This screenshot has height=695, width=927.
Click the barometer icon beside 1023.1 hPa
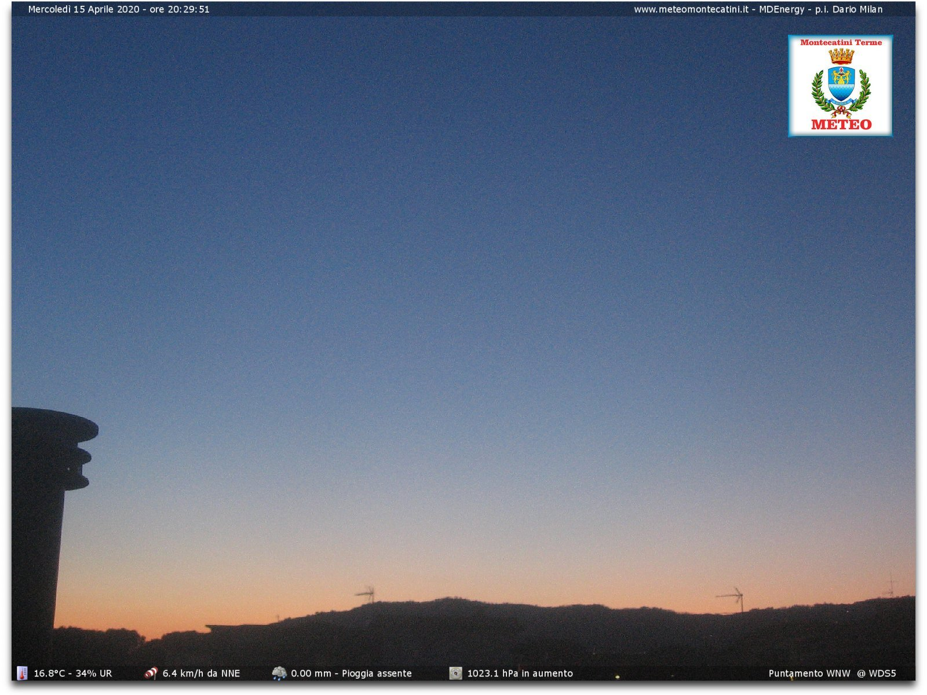pos(456,673)
